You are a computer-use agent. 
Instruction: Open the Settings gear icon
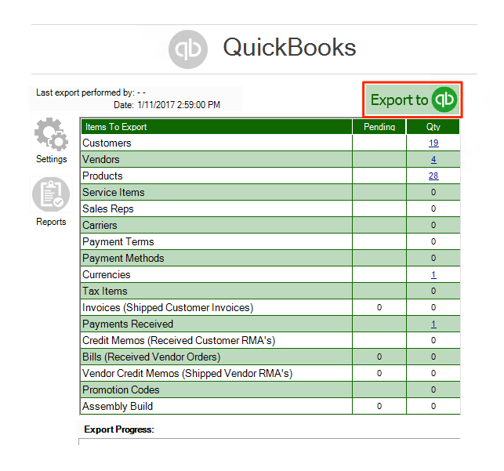(52, 134)
